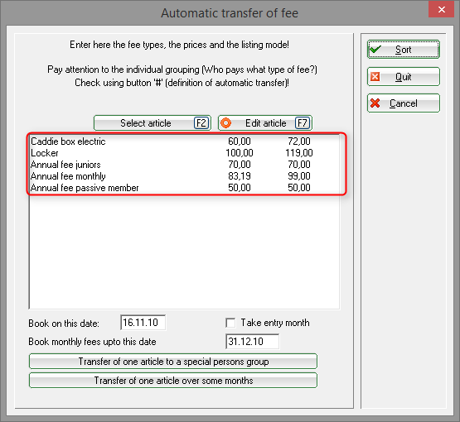Click the F7 shortcut badge on Edit article
This screenshot has width=460, height=422.
click(x=303, y=123)
